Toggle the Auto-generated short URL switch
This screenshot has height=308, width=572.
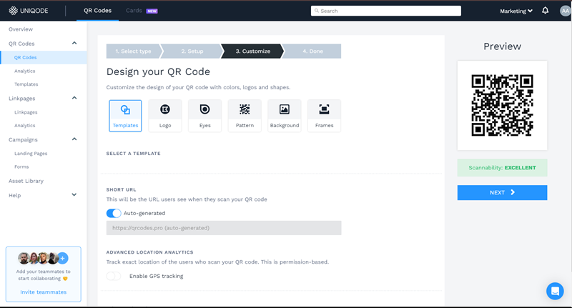click(114, 213)
